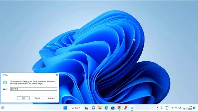198x111 pixels.
Task: Launch Google Chrome from taskbar
Action: pyautogui.click(x=119, y=108)
